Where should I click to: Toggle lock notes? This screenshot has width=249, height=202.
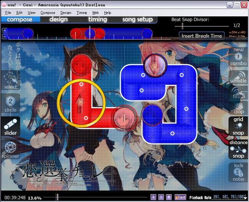tap(238, 173)
